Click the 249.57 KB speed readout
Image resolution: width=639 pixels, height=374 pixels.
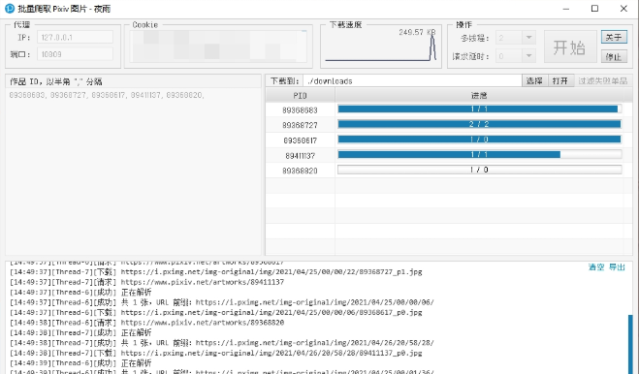[x=417, y=32]
